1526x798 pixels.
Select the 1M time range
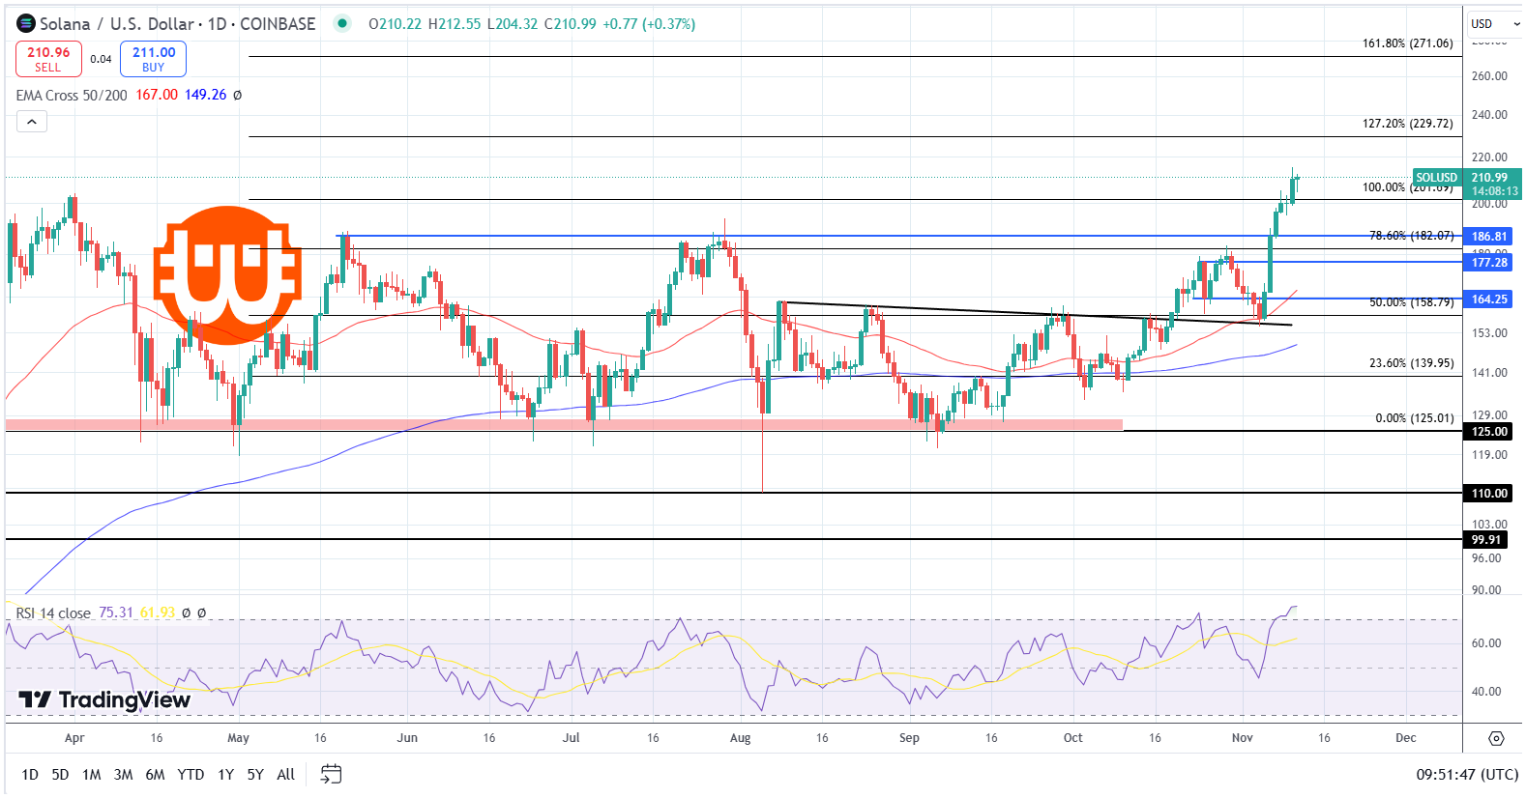click(92, 774)
